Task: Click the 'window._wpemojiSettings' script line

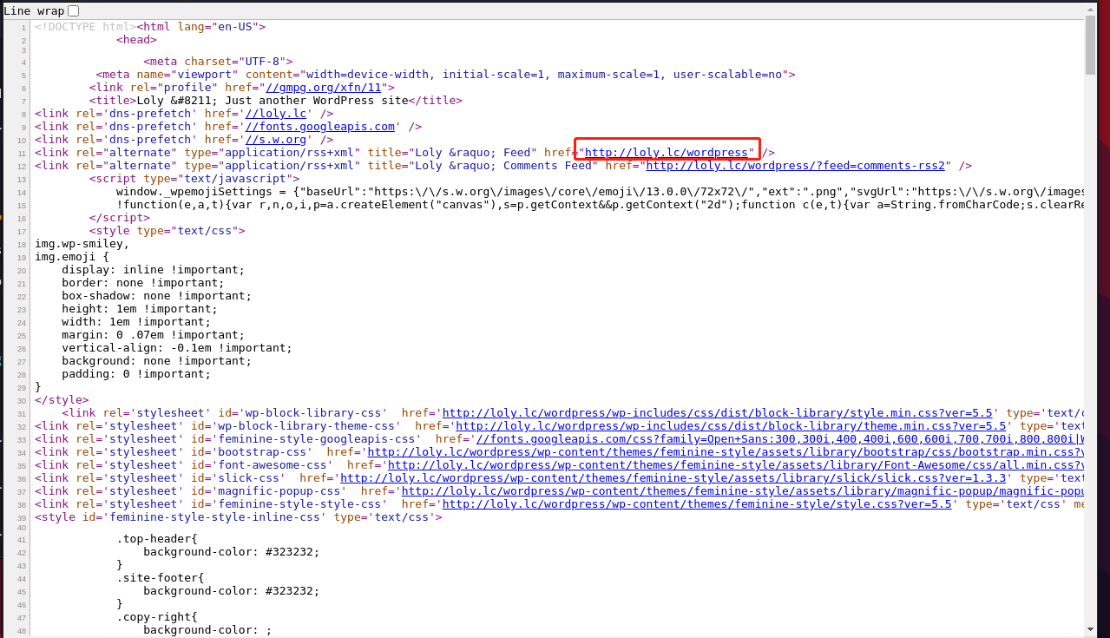Action: (601, 192)
